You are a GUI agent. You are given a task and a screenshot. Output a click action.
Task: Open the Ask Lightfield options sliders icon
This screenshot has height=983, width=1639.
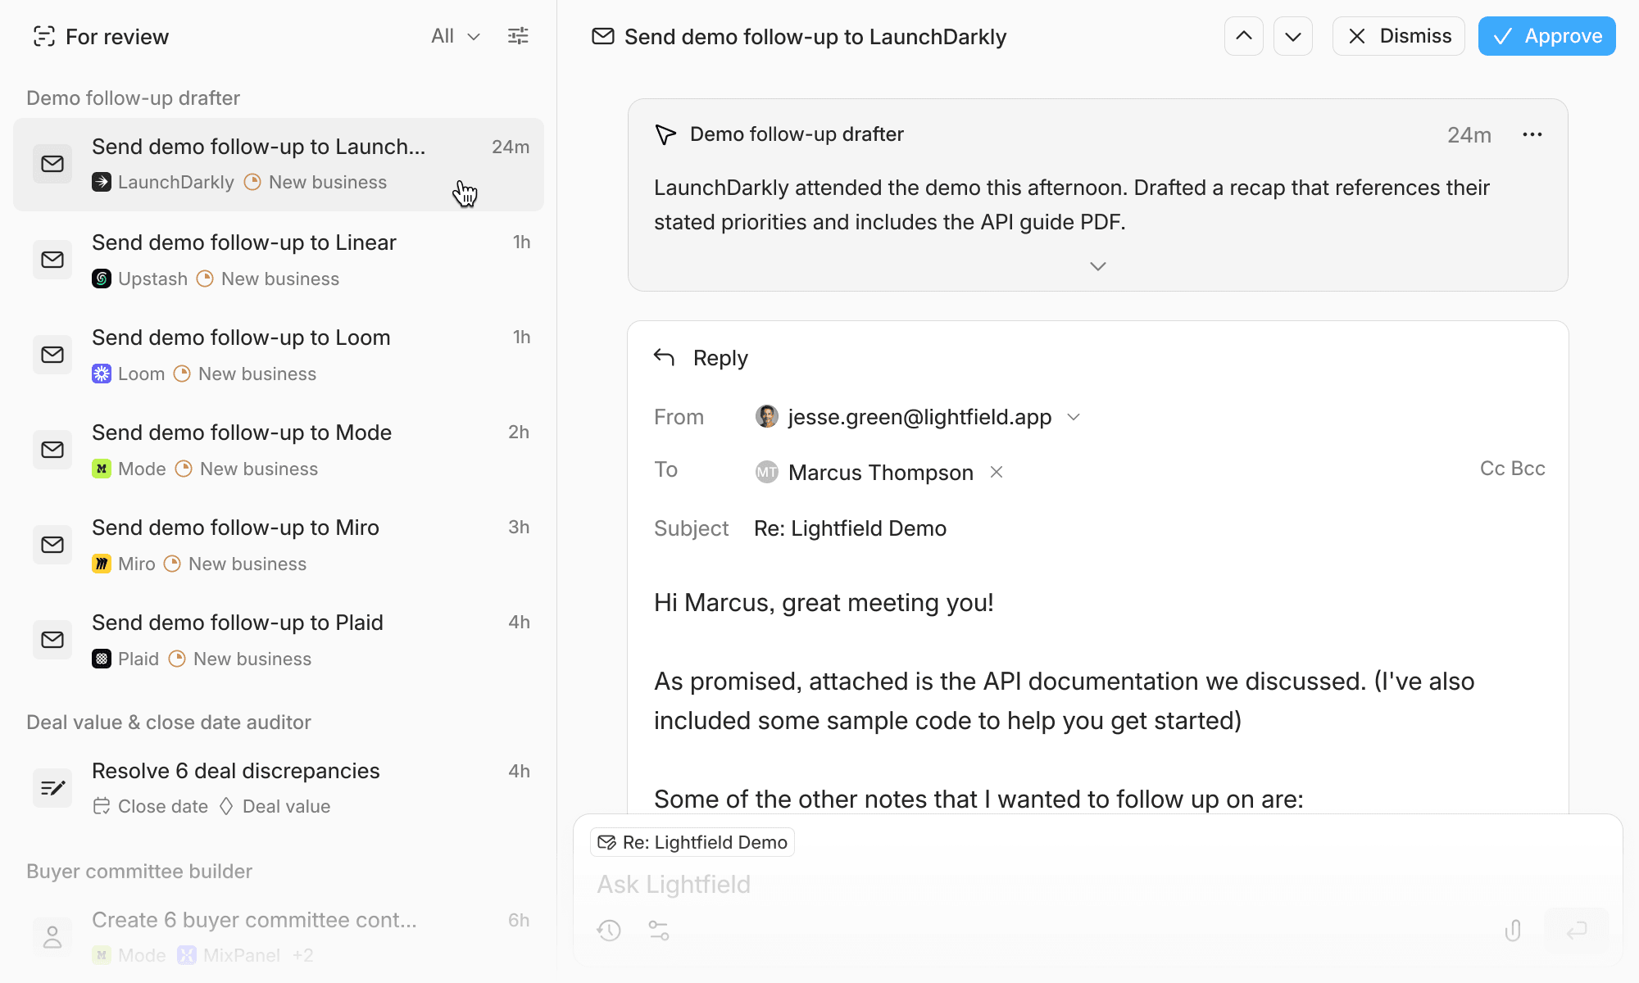[659, 931]
